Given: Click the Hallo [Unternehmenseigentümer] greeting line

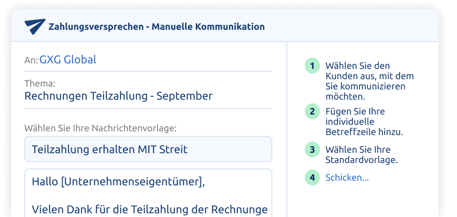Looking at the screenshot, I should [118, 182].
